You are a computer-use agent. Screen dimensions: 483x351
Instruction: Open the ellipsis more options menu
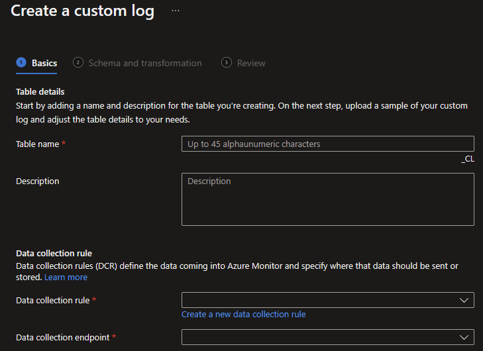pyautogui.click(x=176, y=11)
